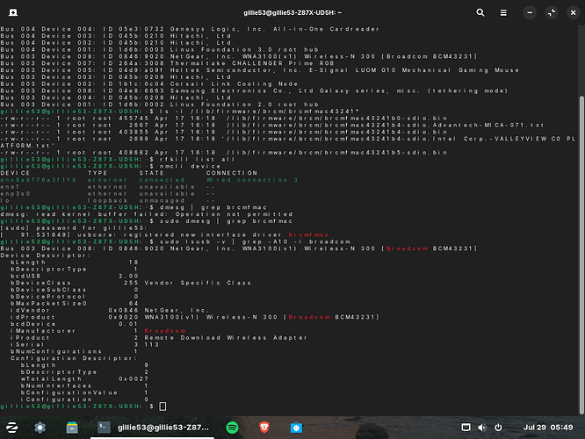This screenshot has height=439, width=585.
Task: Click the window title gillie53@gillie53-Z87X-UD5H
Action: pyautogui.click(x=292, y=12)
